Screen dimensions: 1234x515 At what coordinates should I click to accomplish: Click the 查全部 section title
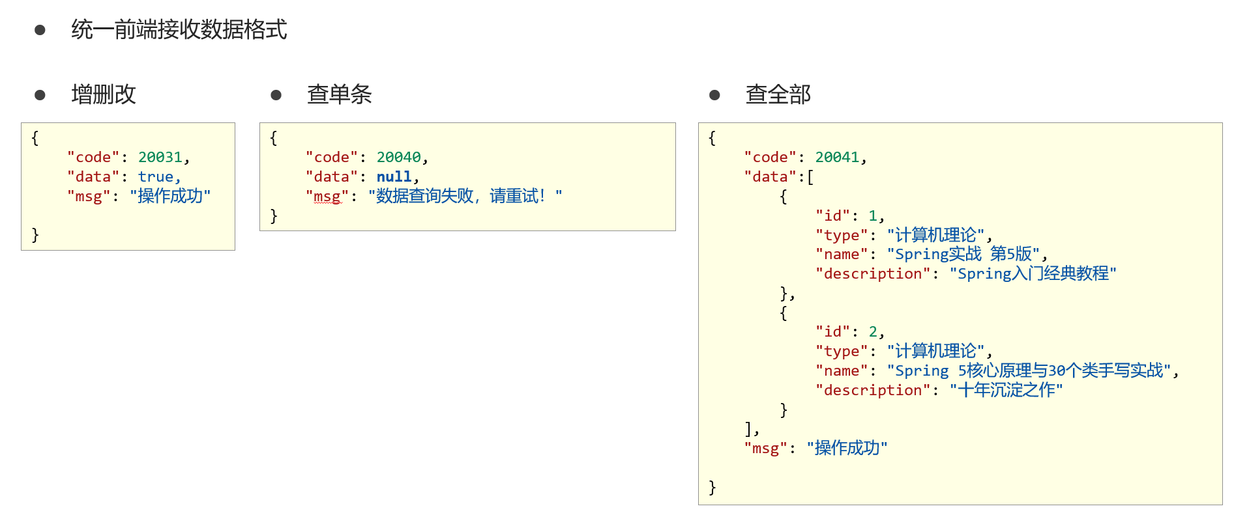click(778, 94)
